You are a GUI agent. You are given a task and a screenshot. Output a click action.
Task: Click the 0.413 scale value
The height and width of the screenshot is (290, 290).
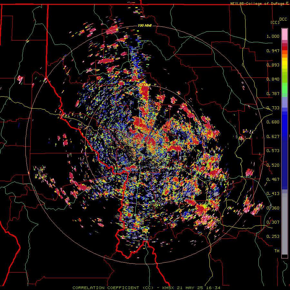pos(273,194)
